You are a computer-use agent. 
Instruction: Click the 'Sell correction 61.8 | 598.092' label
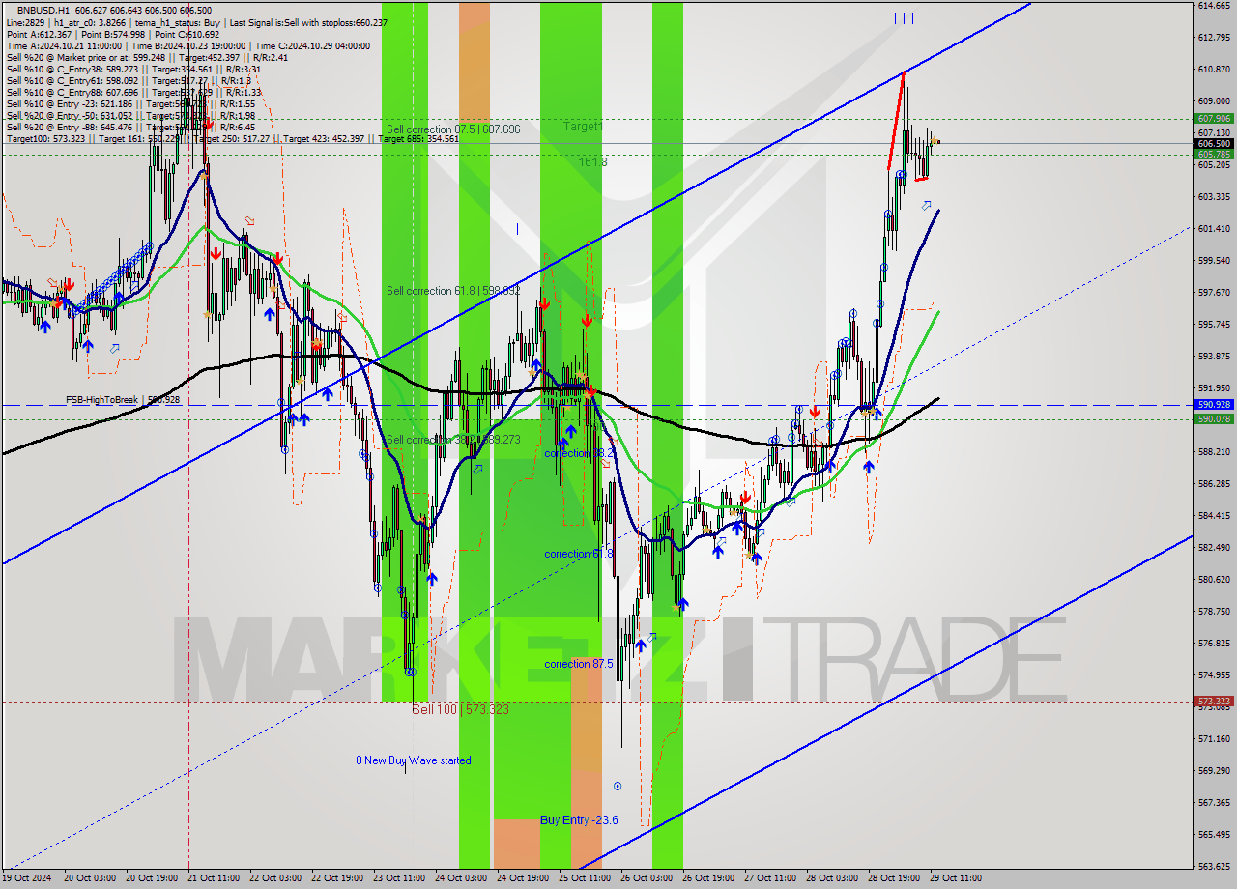coord(453,291)
